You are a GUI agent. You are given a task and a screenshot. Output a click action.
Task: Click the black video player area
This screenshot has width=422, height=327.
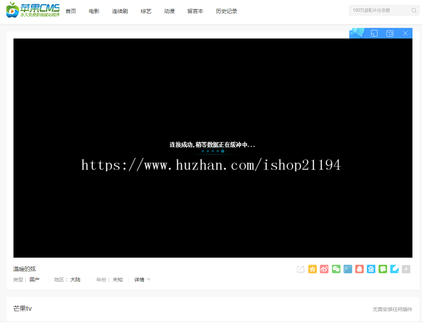click(x=213, y=148)
